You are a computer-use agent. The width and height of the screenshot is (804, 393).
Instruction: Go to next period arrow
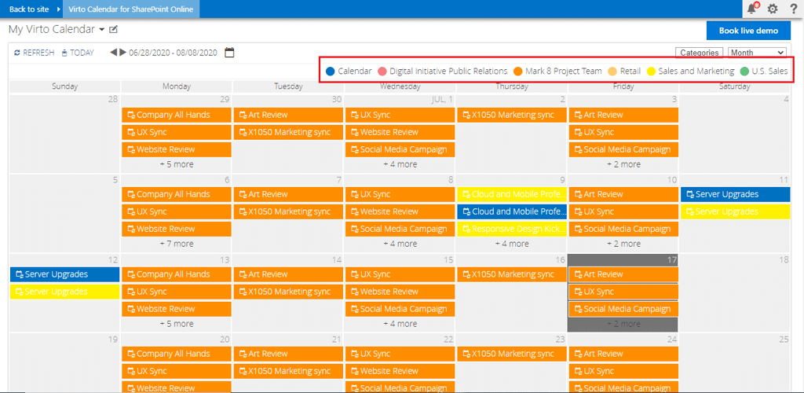pos(122,53)
